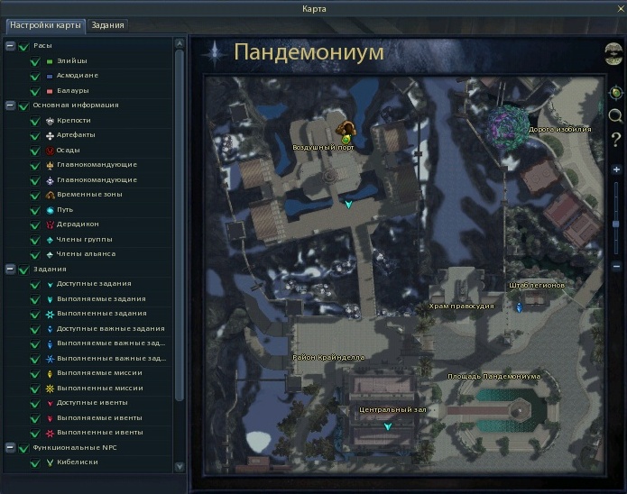Toggle the Элийцы checkbox
This screenshot has height=494, width=627.
(x=35, y=61)
